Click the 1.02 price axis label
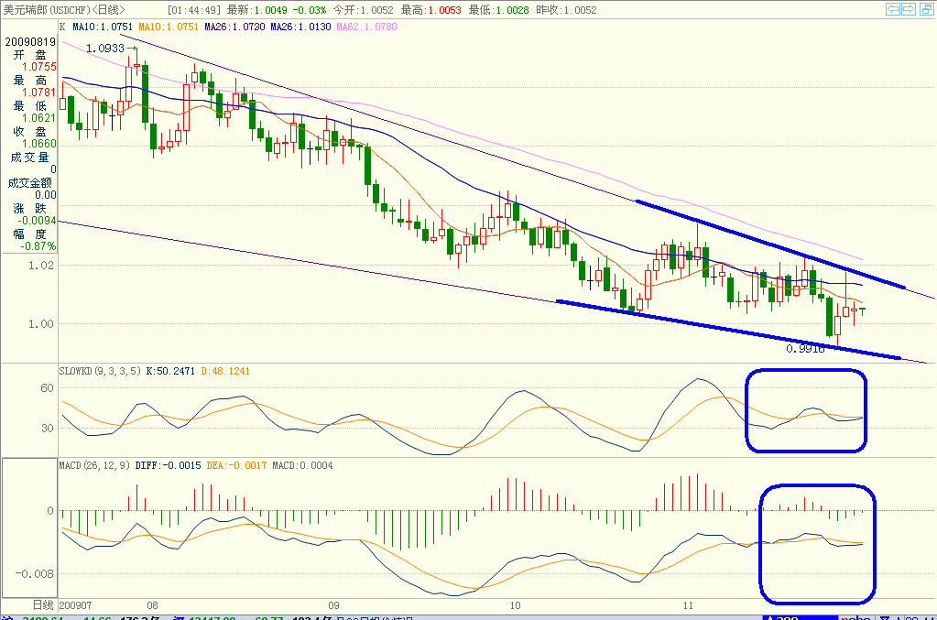This screenshot has height=620, width=937. [40, 266]
